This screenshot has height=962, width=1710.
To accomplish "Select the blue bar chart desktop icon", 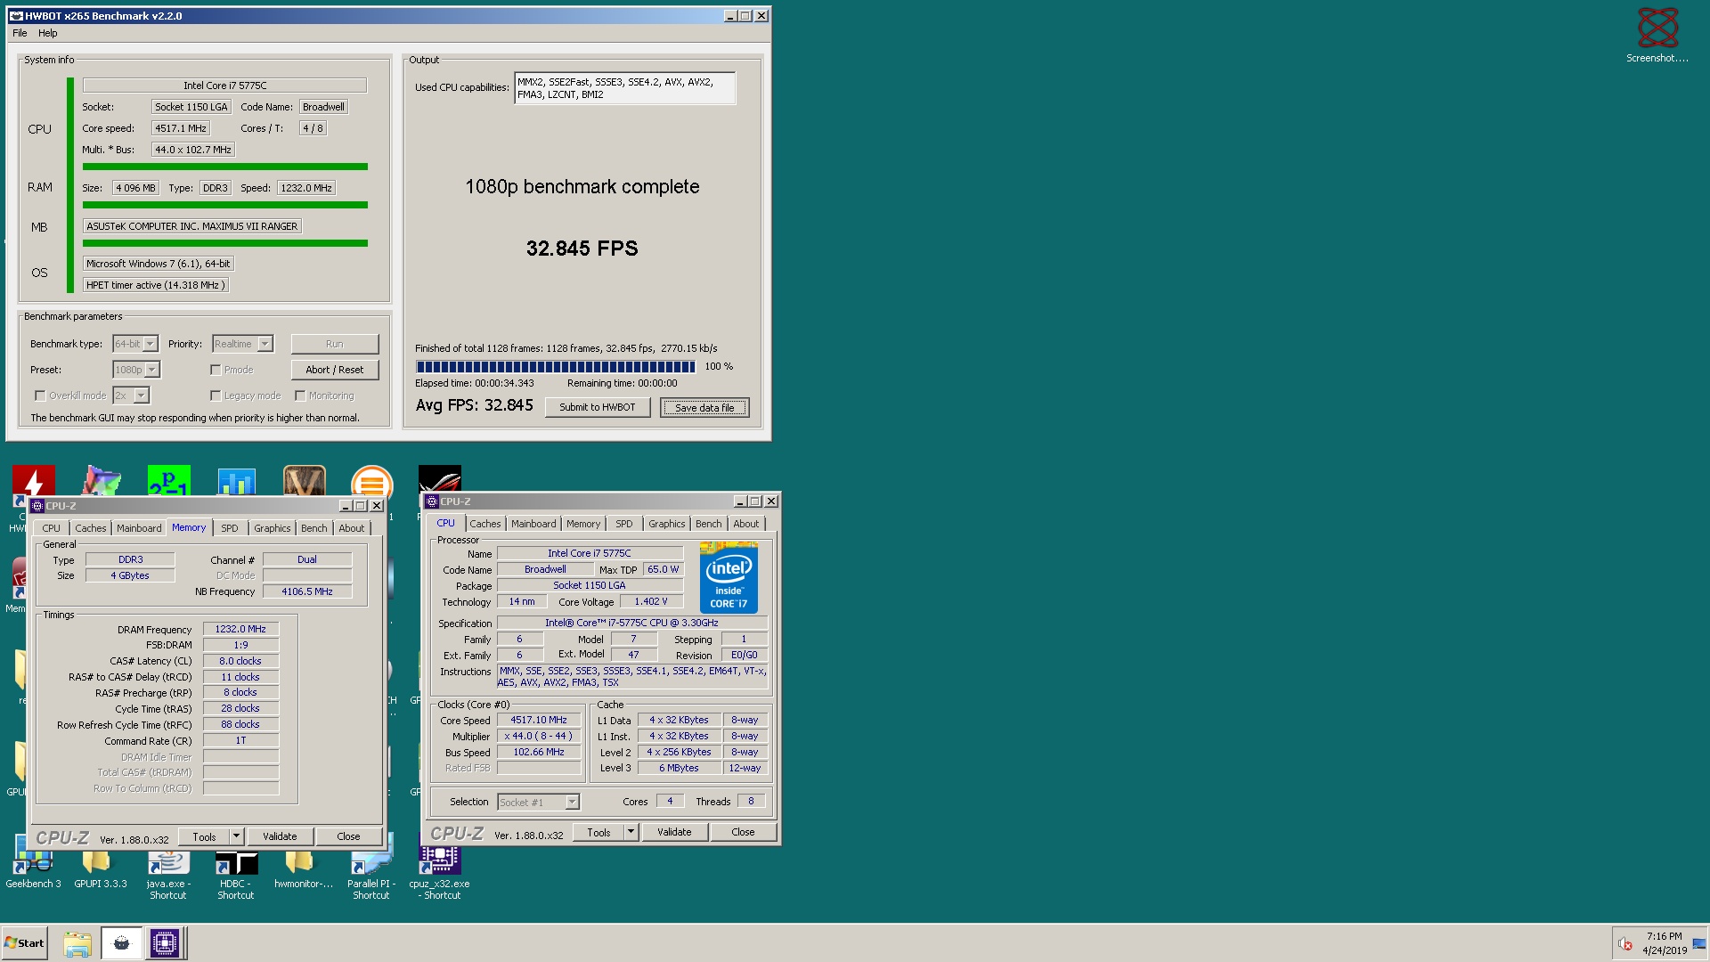I will point(237,481).
